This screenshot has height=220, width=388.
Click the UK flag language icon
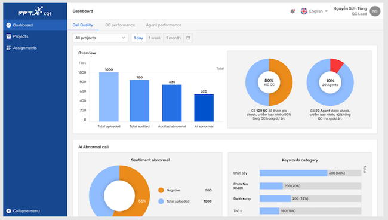coord(304,11)
